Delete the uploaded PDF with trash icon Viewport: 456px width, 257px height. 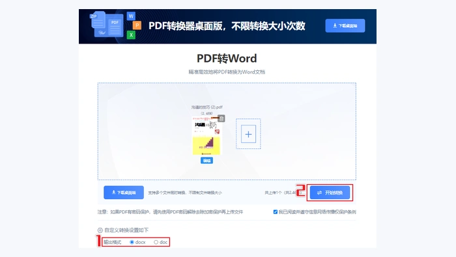click(x=221, y=118)
